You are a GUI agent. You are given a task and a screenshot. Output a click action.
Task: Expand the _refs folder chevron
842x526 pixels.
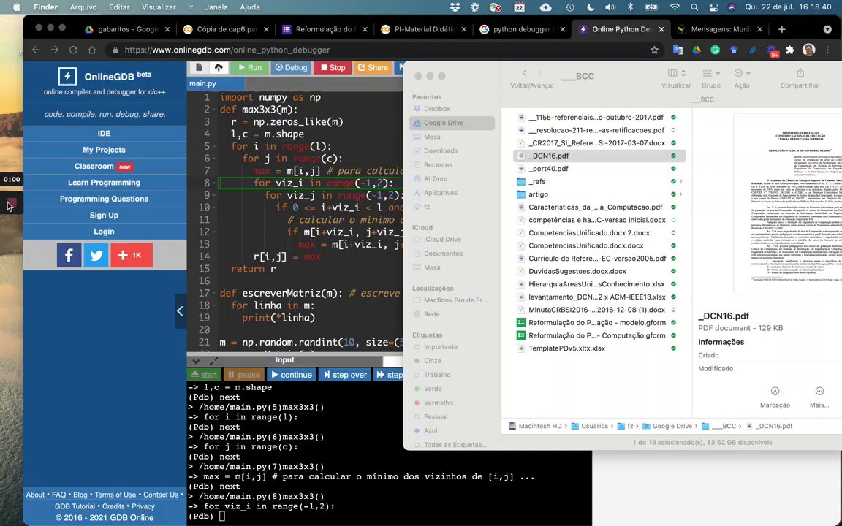(681, 181)
